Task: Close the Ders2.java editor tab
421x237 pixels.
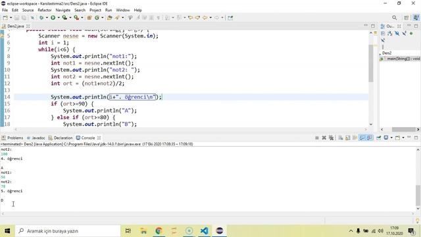Action: click(28, 26)
